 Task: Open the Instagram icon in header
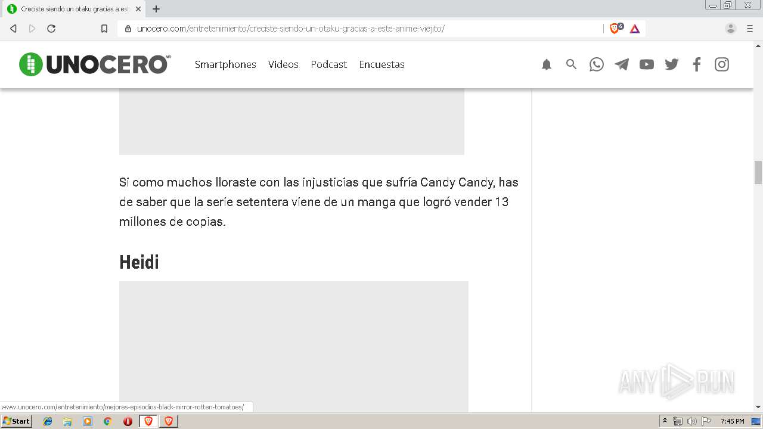(x=722, y=64)
